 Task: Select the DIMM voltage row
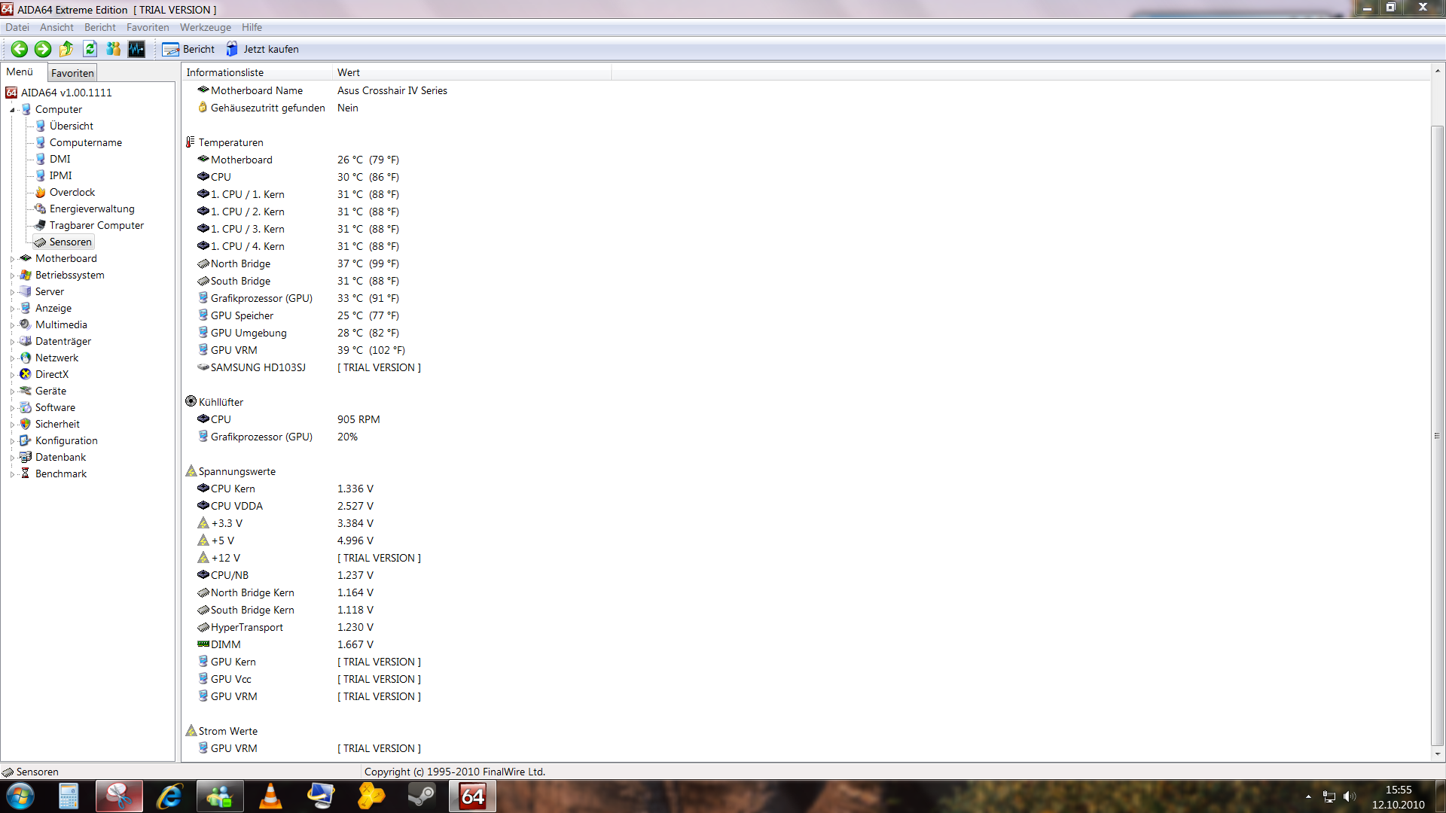[285, 644]
